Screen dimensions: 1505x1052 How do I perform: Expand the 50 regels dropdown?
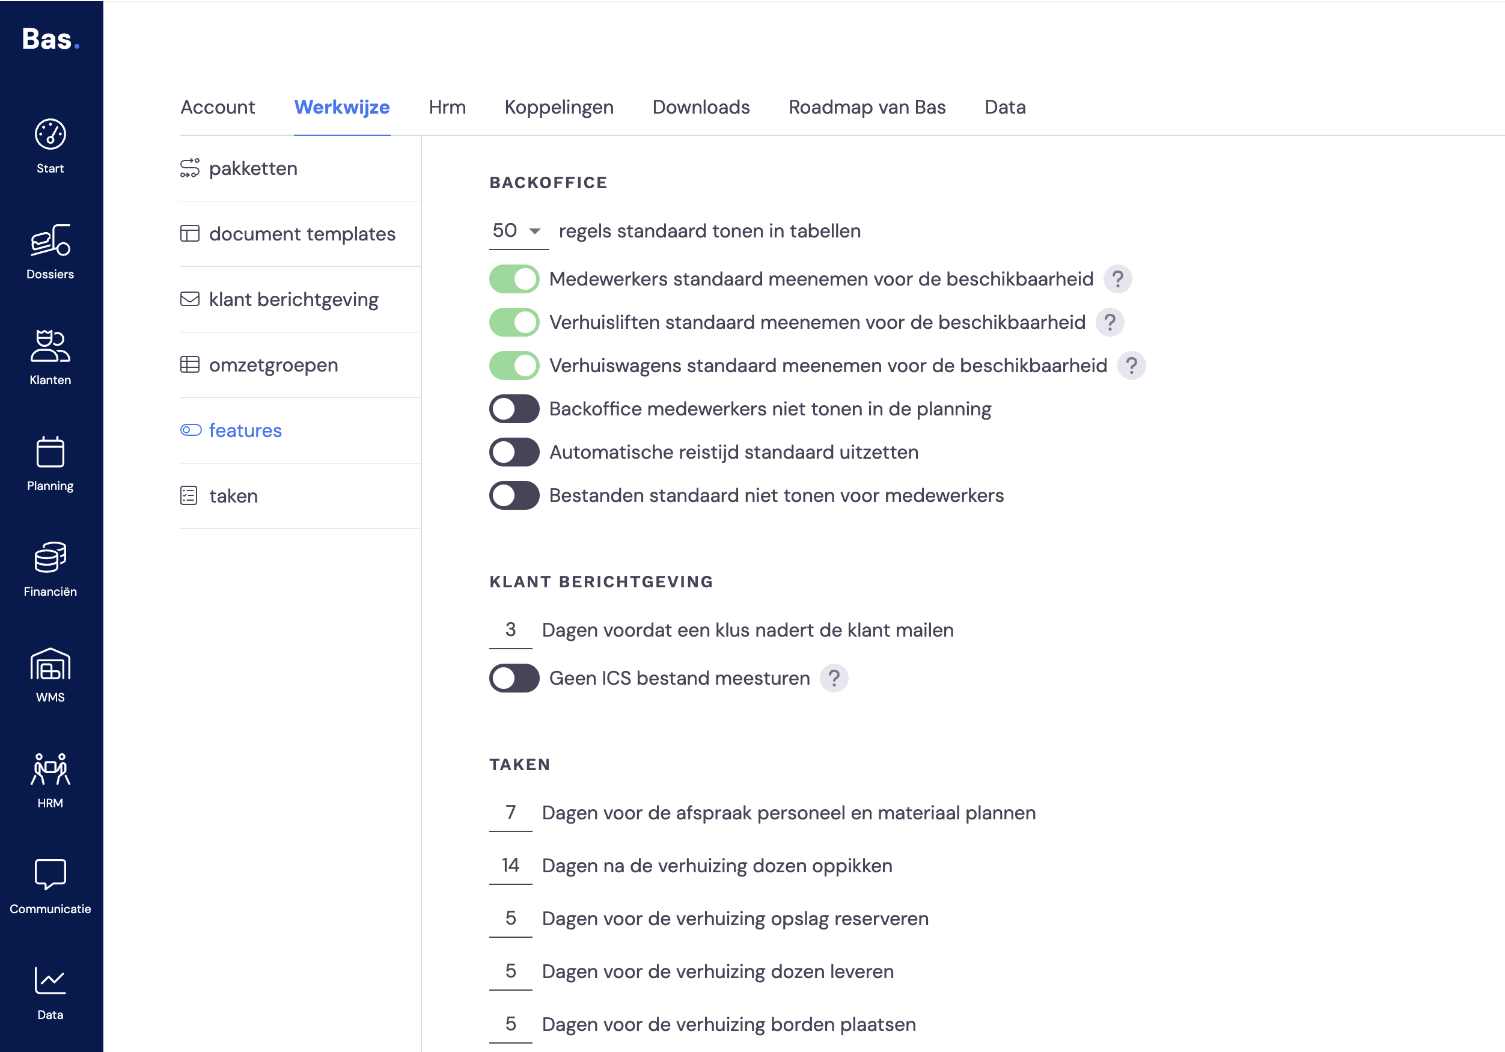(519, 231)
